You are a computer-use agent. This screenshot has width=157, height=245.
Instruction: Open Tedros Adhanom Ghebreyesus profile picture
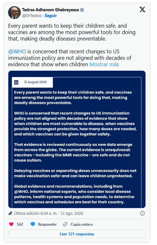point(14,13)
